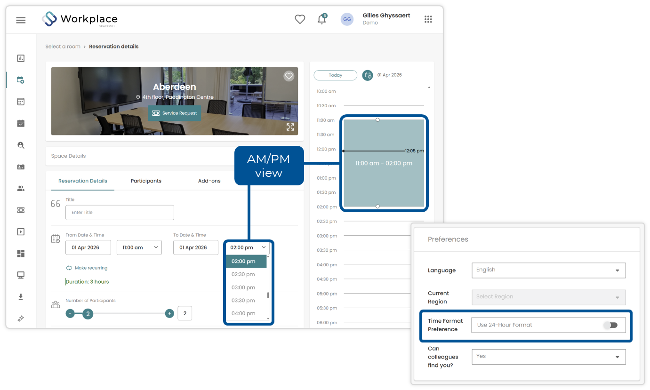
Task: Open notifications bell icon
Action: pos(322,19)
